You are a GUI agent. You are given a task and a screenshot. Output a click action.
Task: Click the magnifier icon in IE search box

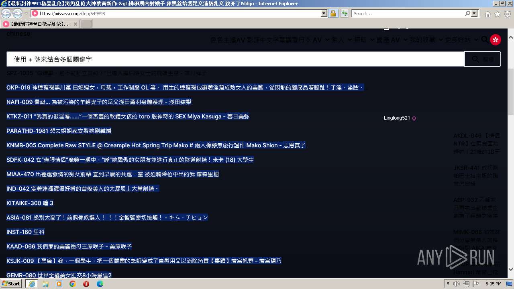tap(467, 14)
